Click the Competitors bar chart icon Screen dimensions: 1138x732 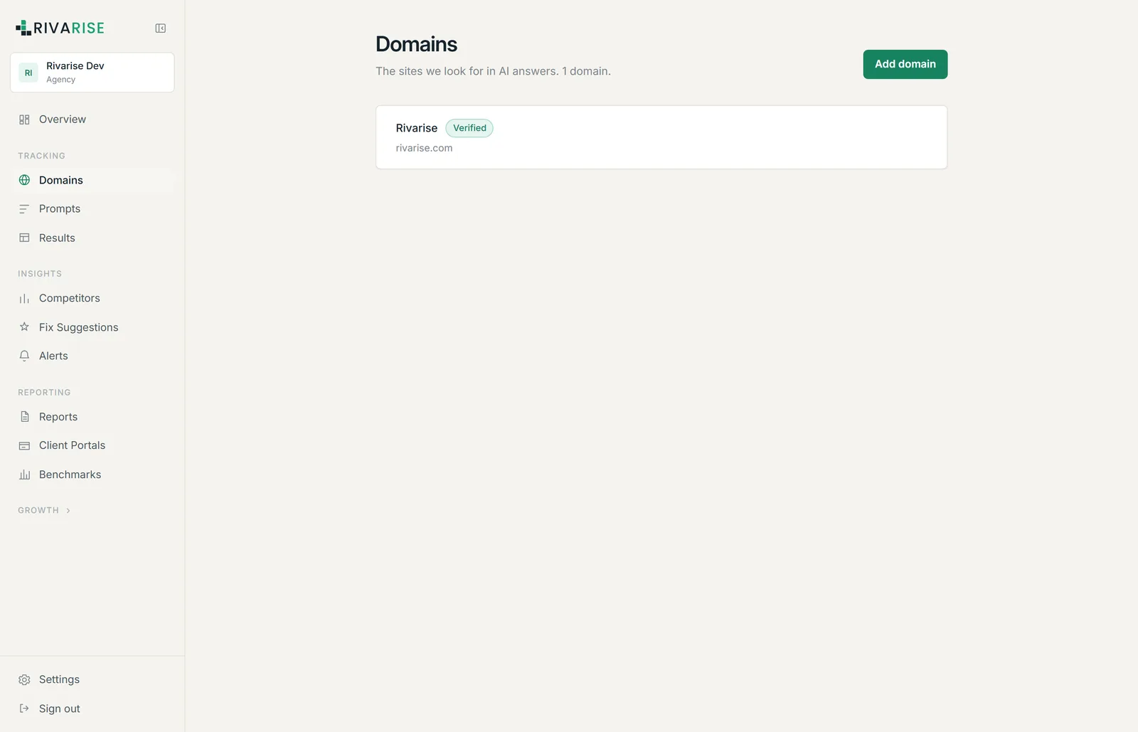point(24,299)
